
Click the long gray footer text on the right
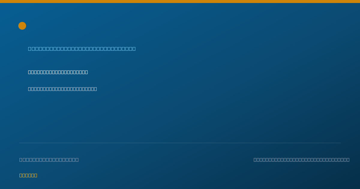click(x=301, y=160)
